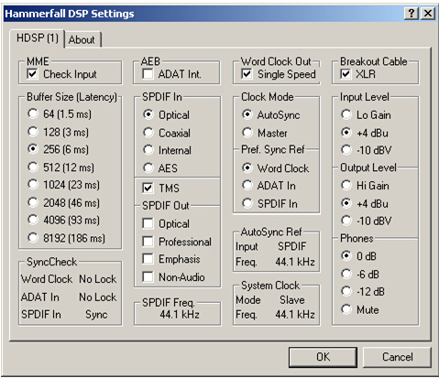Close the Hammerfall DSP Settings dialog
Viewport: 439px width, 378px height.
[428, 14]
